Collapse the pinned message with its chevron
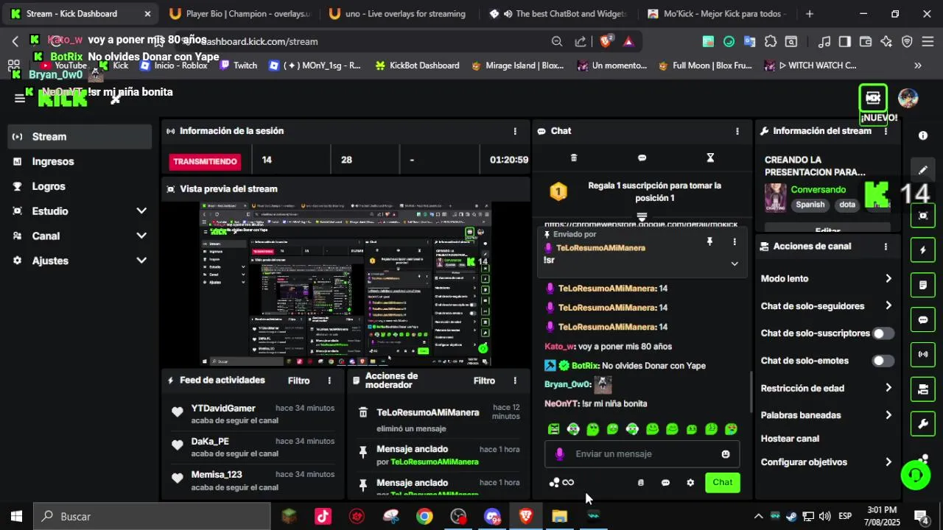Image resolution: width=943 pixels, height=530 pixels. (x=735, y=264)
